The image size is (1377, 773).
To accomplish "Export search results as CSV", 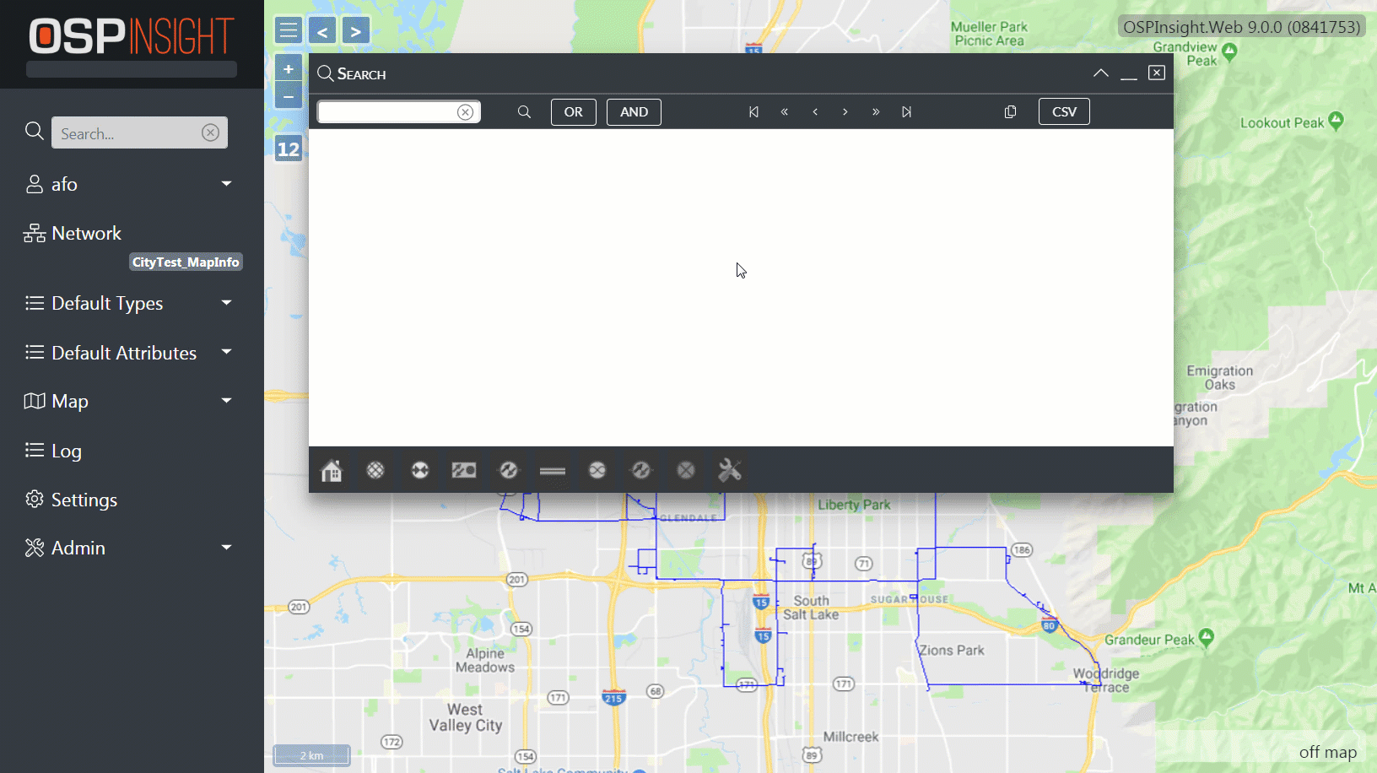I will pyautogui.click(x=1064, y=111).
